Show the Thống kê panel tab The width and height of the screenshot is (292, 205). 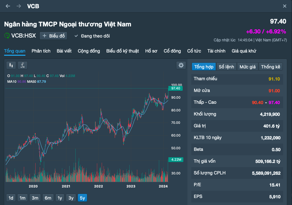tap(271, 67)
